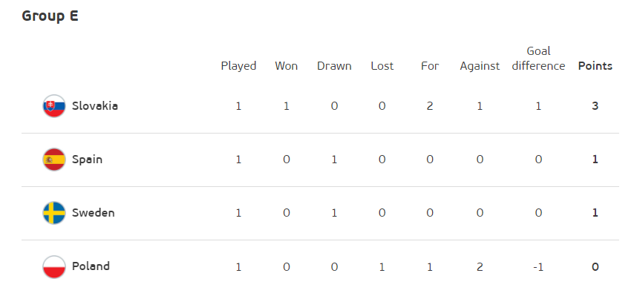
Task: Click the Points column header
Action: pyautogui.click(x=595, y=66)
